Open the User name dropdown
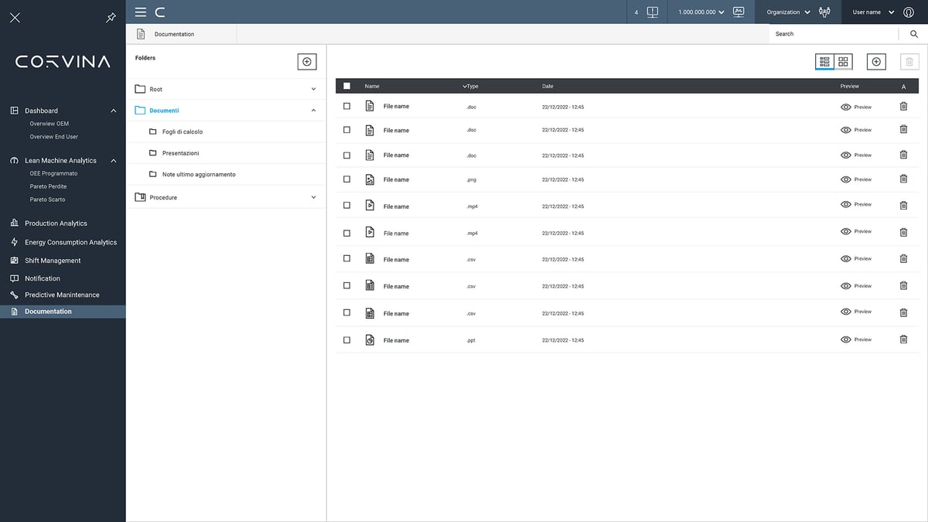928x522 pixels. (x=868, y=12)
